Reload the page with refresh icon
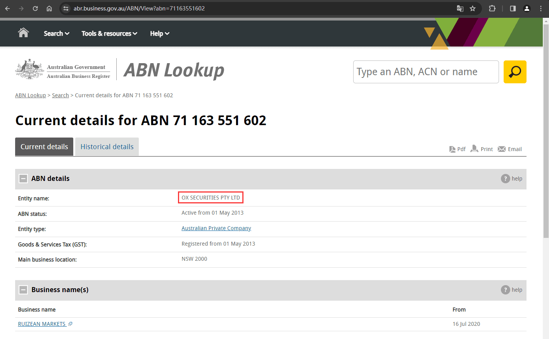Screen dimensions: 549x339 point(35,9)
